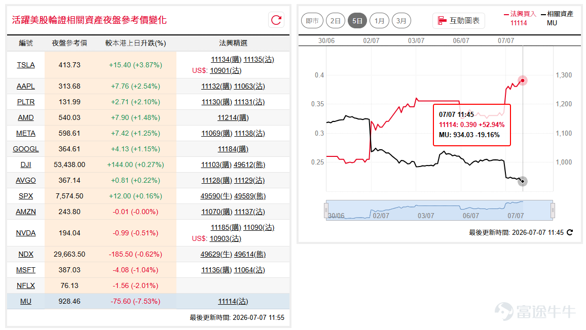Click the 法興精選 column header
Screen dimensions: 586x330
[233, 44]
